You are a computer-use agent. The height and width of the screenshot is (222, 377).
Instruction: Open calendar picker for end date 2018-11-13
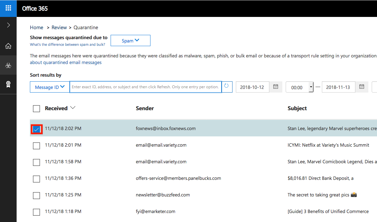362,87
